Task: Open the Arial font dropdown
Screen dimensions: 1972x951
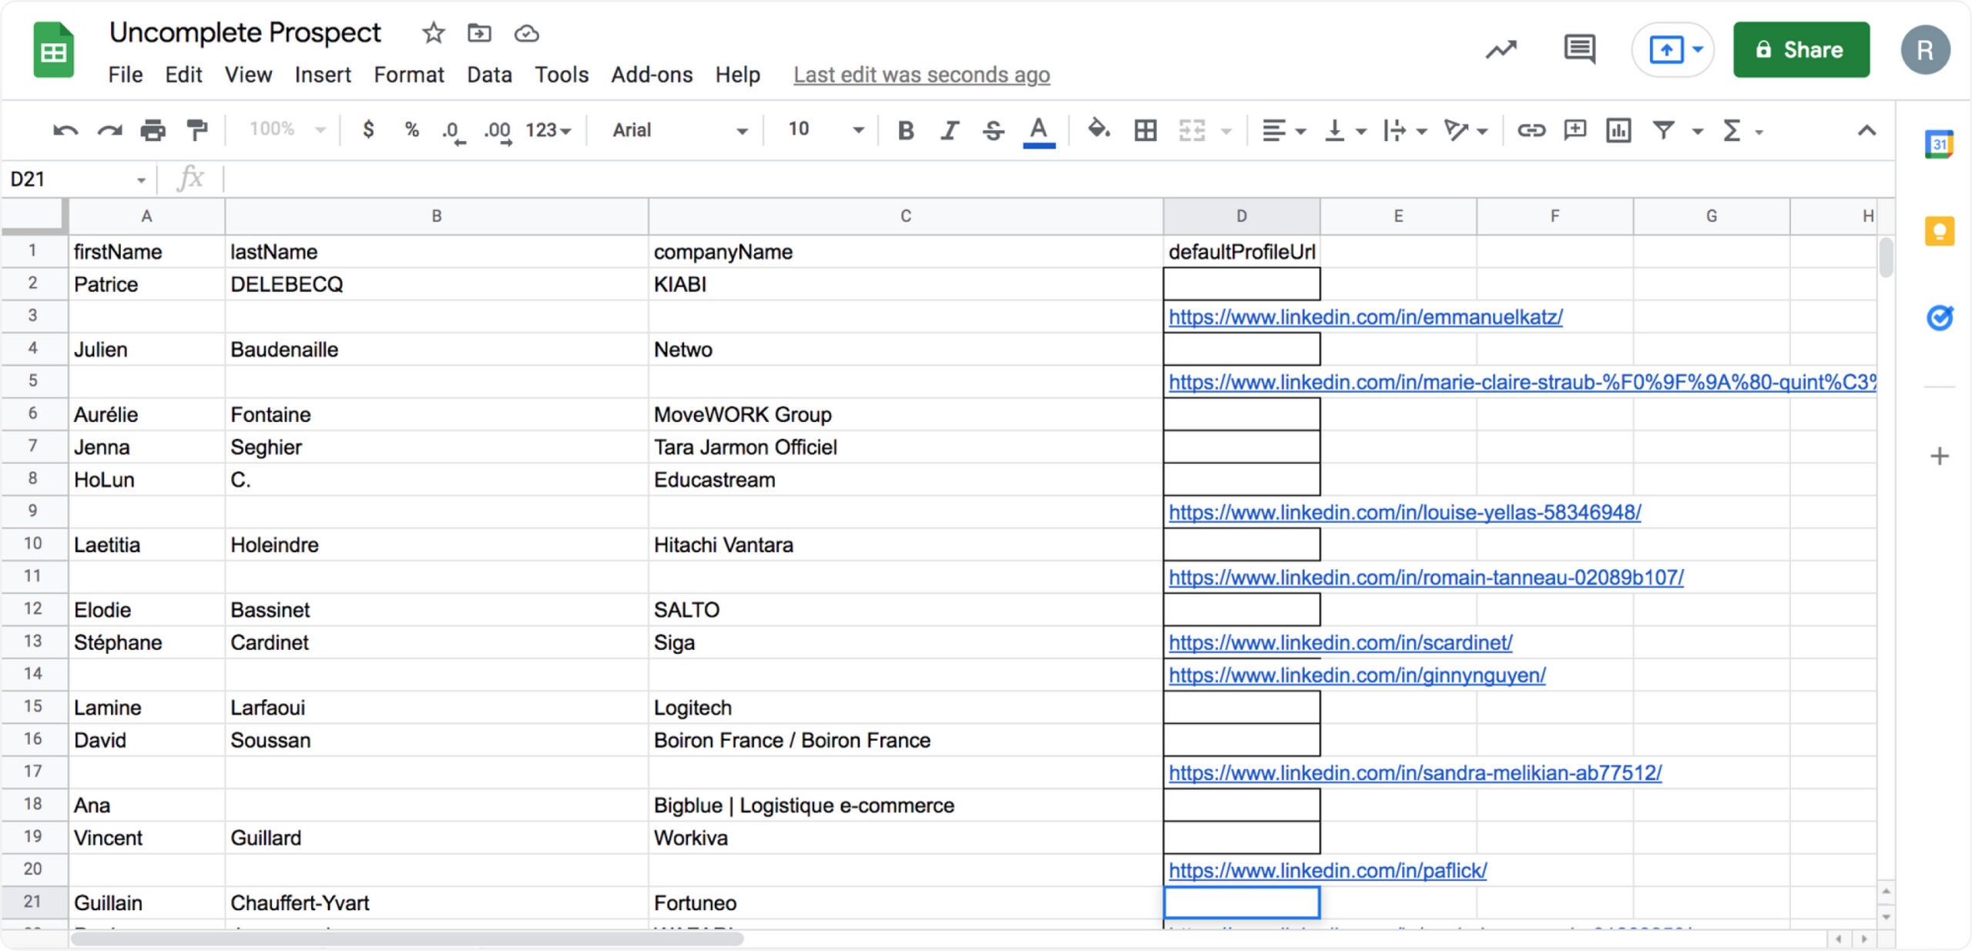Action: 679,130
